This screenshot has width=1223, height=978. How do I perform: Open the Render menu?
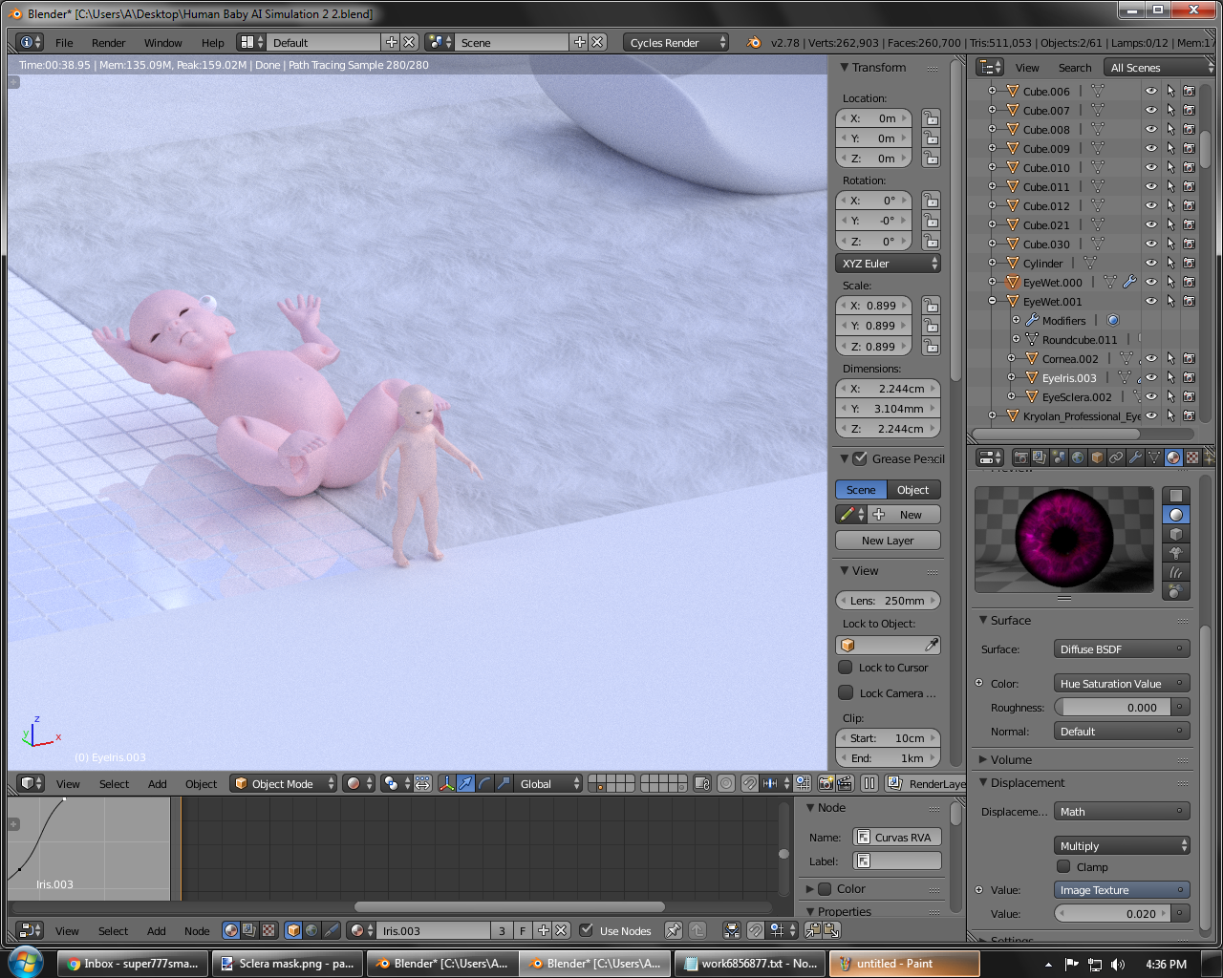(x=108, y=43)
